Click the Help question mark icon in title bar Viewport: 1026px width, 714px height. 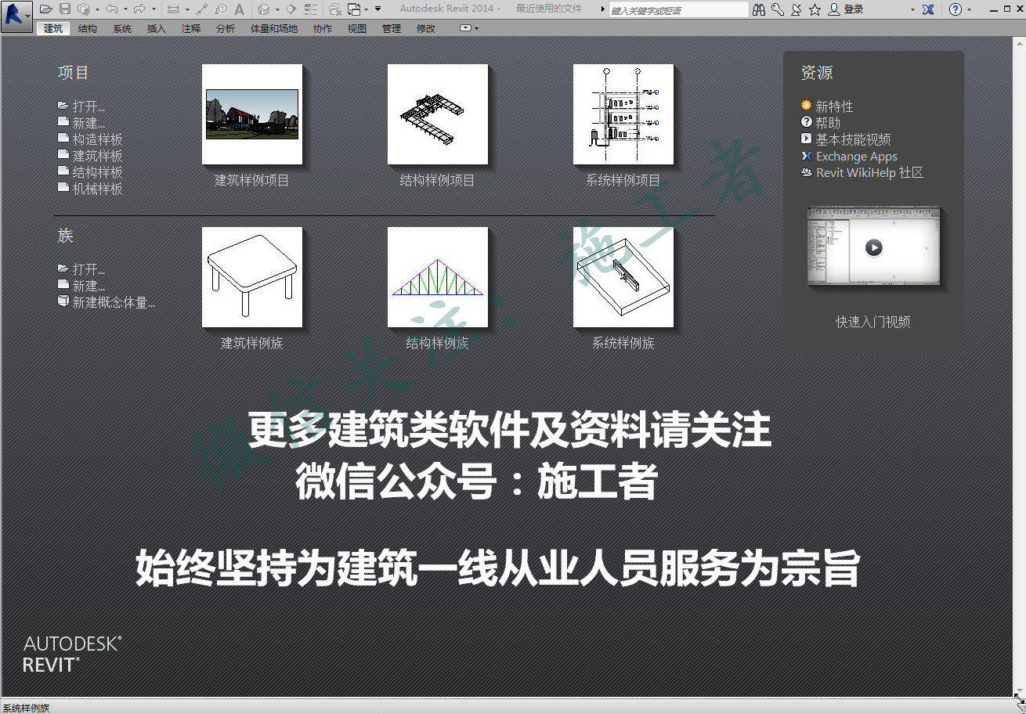tap(955, 9)
